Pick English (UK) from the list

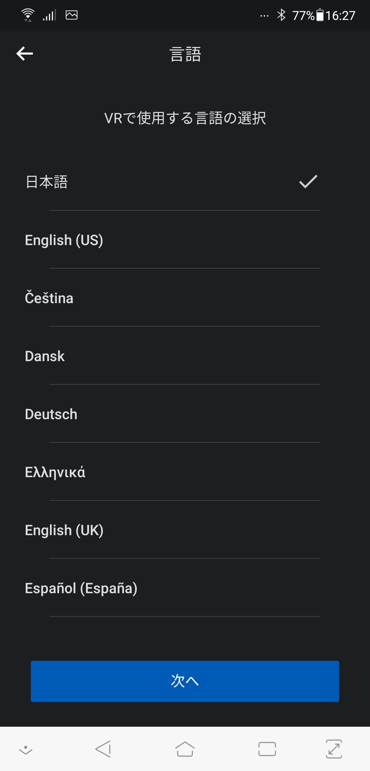pos(64,530)
